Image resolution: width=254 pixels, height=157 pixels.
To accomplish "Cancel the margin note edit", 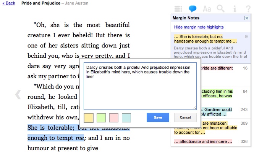I will [185, 117].
